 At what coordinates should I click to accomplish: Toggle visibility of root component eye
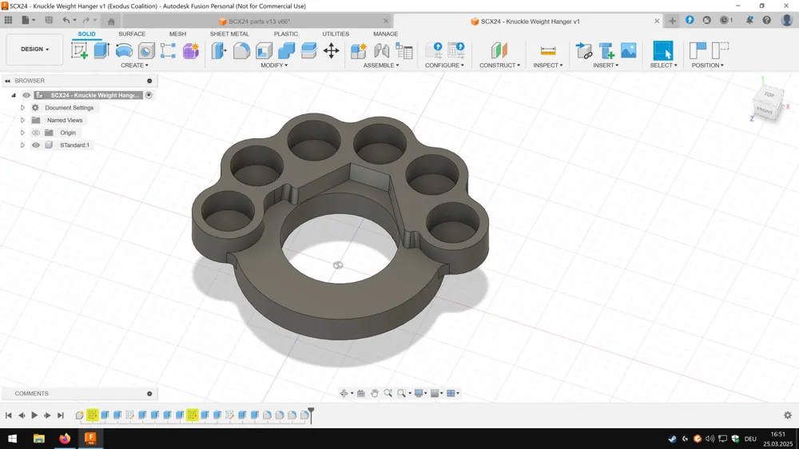pyautogui.click(x=26, y=95)
